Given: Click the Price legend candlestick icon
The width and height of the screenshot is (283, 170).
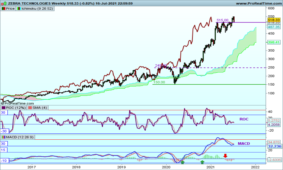Looking at the screenshot, I should [3, 8].
